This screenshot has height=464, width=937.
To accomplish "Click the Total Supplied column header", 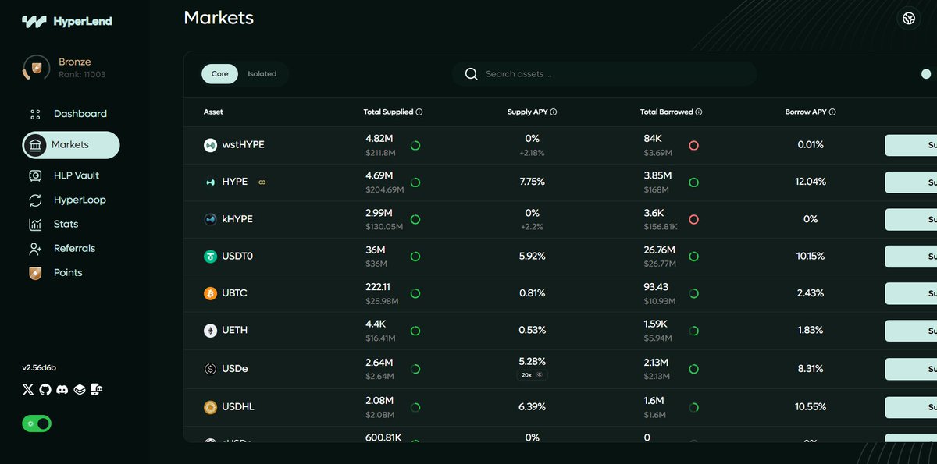I will click(x=388, y=112).
